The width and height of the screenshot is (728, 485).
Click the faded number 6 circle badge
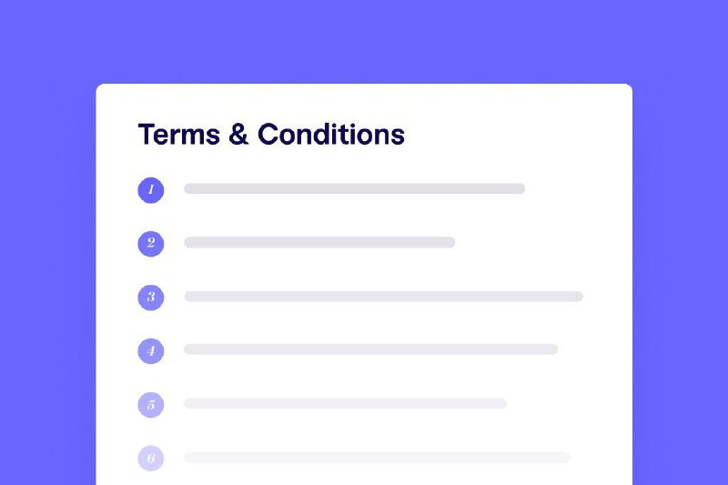click(x=151, y=458)
